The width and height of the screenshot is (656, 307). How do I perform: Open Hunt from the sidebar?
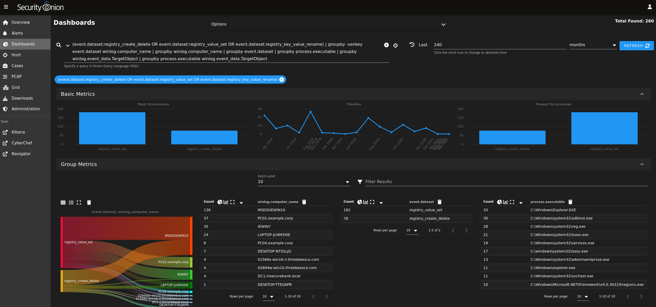click(x=16, y=55)
